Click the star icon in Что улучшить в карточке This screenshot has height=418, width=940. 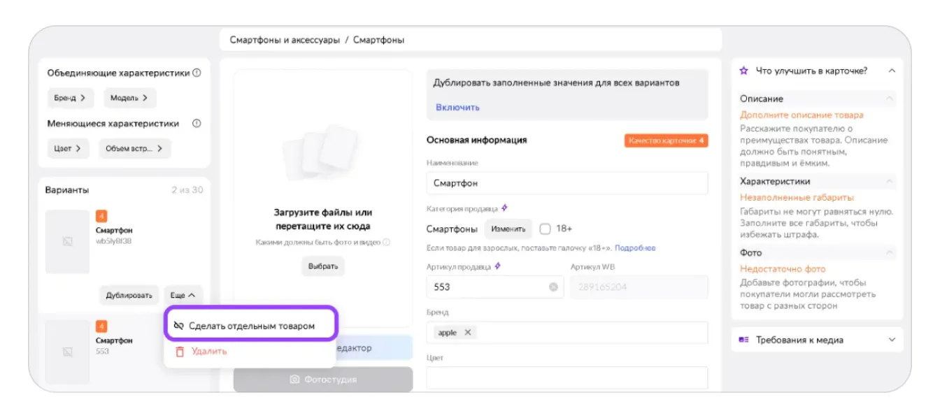click(x=743, y=71)
